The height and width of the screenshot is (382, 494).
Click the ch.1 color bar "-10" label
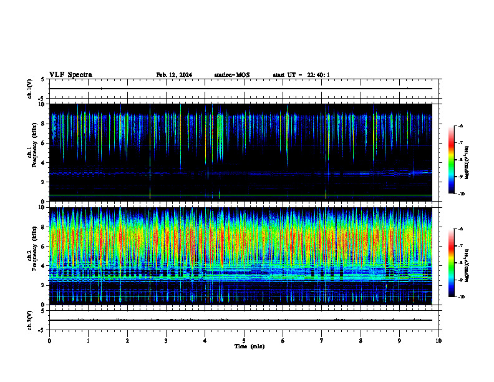pyautogui.click(x=461, y=194)
